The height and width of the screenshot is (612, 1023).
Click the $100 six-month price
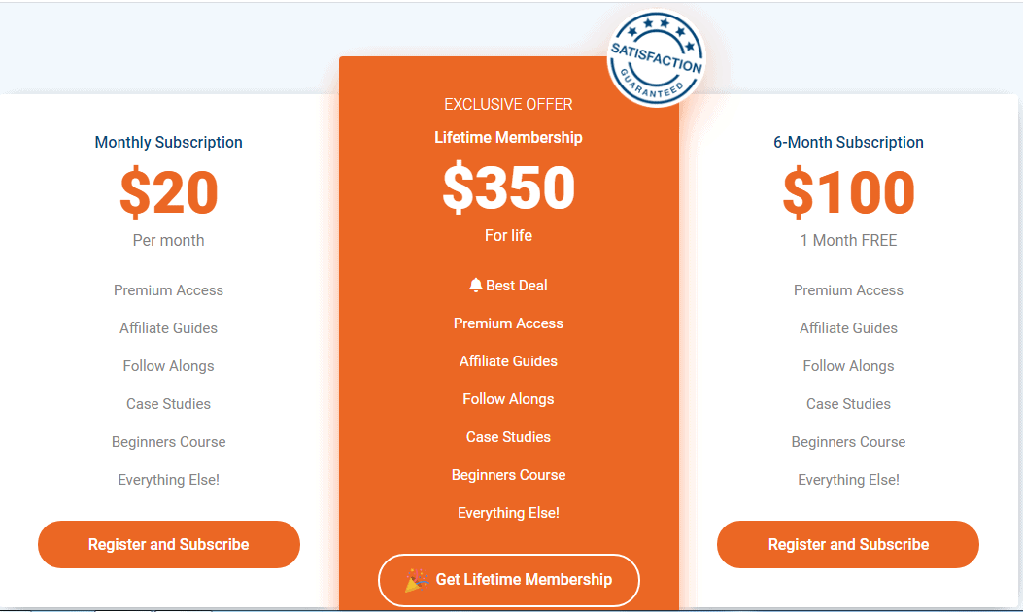[x=849, y=192]
